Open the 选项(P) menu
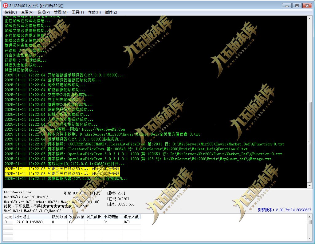Screen dimensions: 315x244 44,12
